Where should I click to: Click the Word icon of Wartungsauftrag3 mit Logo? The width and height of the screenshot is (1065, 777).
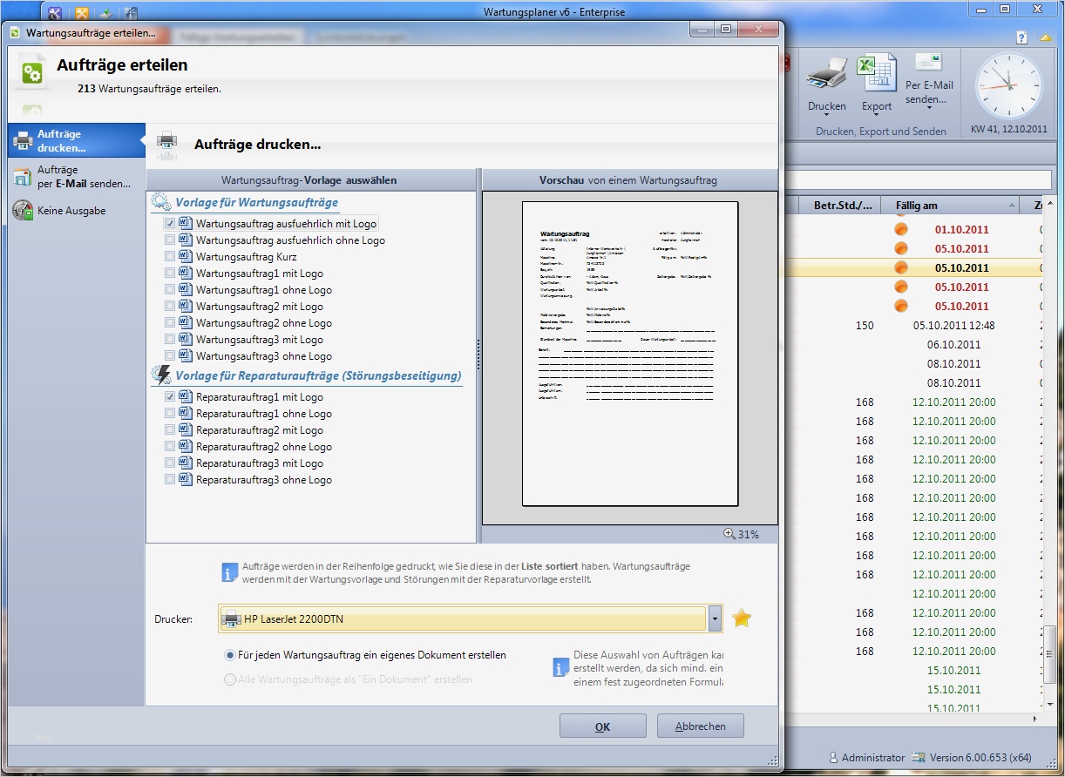click(x=185, y=339)
